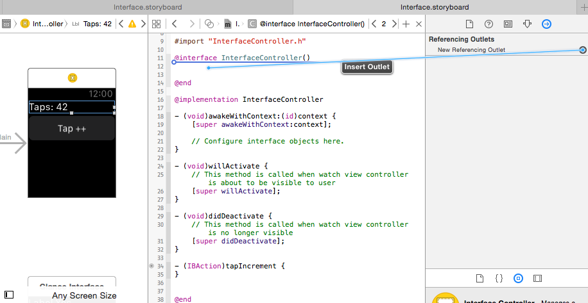Show the Connections inspector

click(x=546, y=24)
